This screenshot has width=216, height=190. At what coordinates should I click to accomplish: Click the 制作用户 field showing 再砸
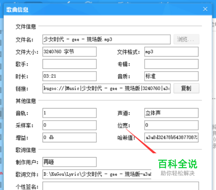[x=70, y=162]
